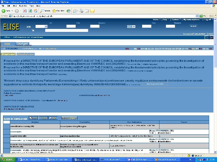Click the browser Back arrow icon
Screen dimensions: 217x162
point(3,11)
